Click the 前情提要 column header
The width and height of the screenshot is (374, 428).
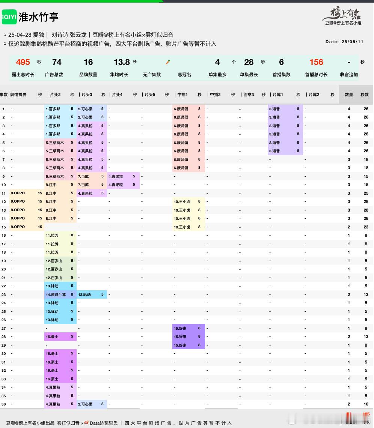point(18,95)
